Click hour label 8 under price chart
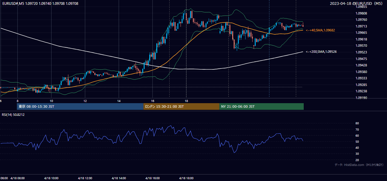The height and width of the screenshot is (181, 387). (18, 101)
